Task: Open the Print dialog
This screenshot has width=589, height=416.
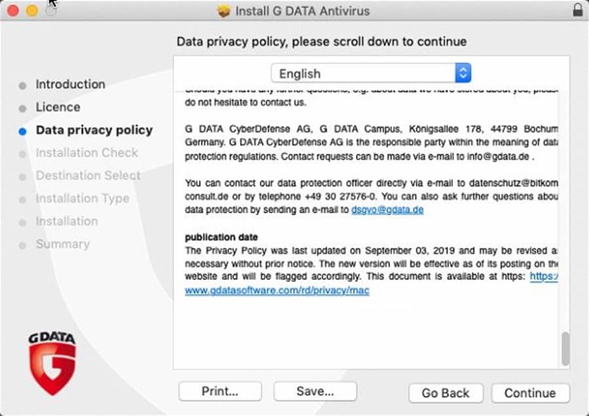Action: point(219,391)
